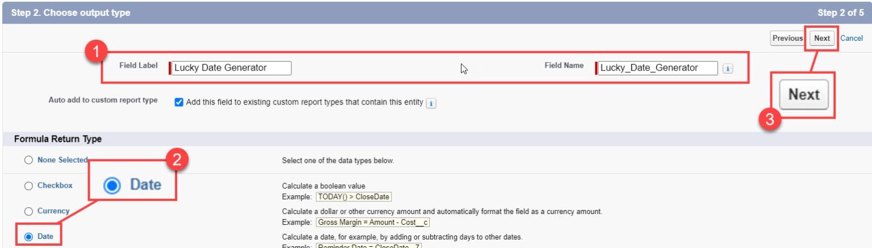Image resolution: width=872 pixels, height=248 pixels.
Task: Click the red number 2 annotation badge
Action: click(x=177, y=161)
